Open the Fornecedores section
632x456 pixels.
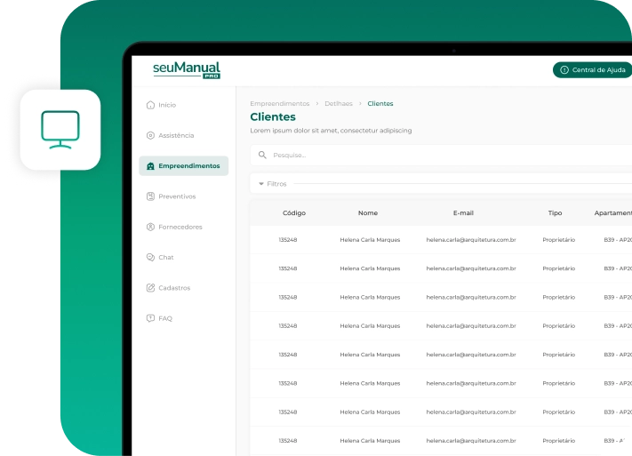[x=174, y=227]
